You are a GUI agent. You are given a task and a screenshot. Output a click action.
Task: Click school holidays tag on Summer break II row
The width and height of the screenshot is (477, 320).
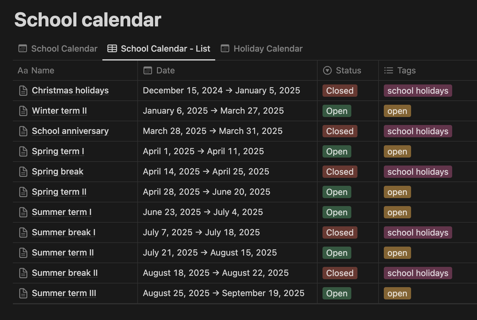418,273
